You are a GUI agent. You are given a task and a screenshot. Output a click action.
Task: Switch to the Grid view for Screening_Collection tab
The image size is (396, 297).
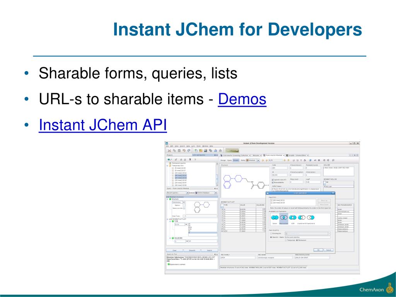coord(236,155)
